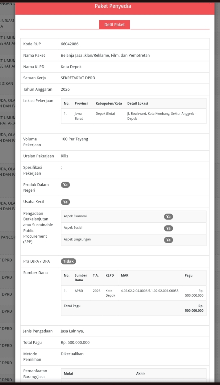
Task: Click the Ya badge for Aspek Ekonomi
Action: pos(168,217)
